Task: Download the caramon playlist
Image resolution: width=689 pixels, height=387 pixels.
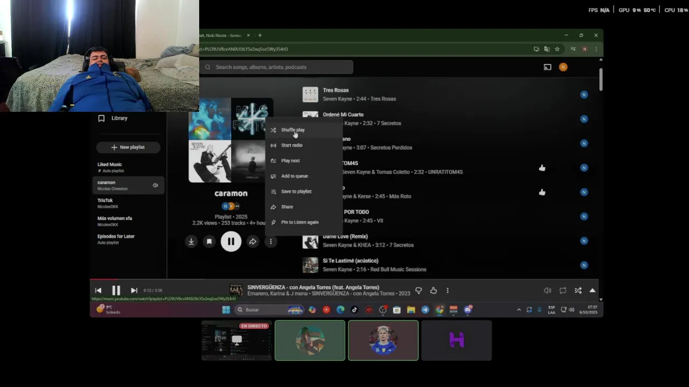Action: [191, 242]
